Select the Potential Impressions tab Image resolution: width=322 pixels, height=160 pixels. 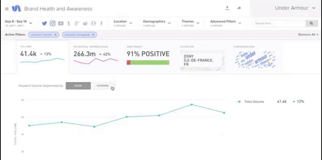pyautogui.click(x=96, y=57)
